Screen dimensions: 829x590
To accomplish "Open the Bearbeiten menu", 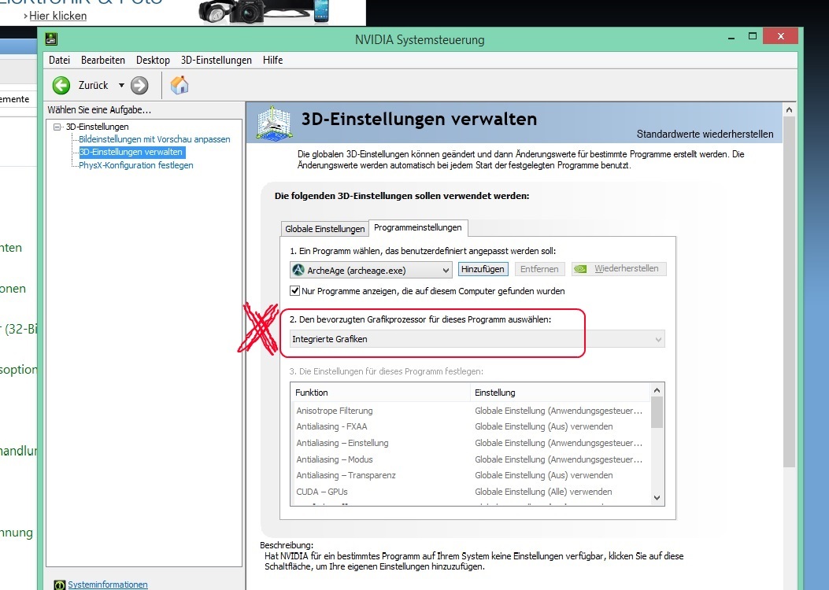I will tap(103, 61).
